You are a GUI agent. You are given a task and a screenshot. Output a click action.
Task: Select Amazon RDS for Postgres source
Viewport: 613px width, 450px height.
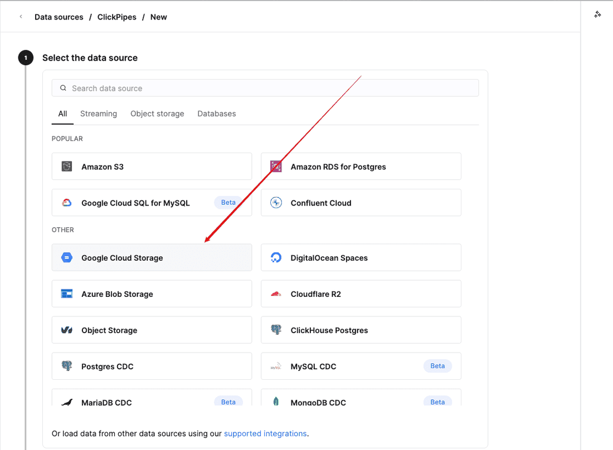pos(361,167)
